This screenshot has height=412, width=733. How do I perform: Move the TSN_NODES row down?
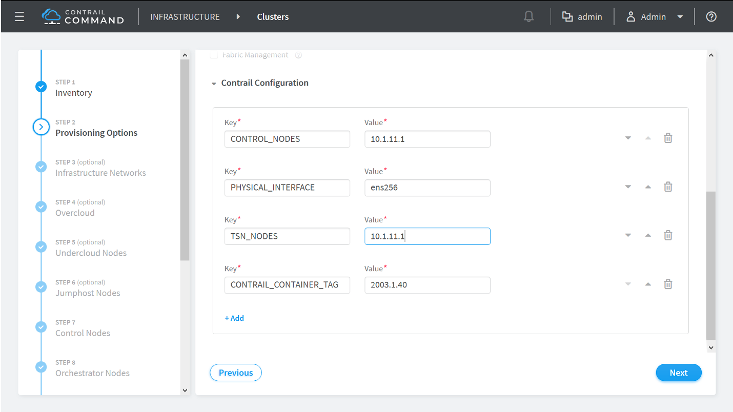[x=628, y=236]
